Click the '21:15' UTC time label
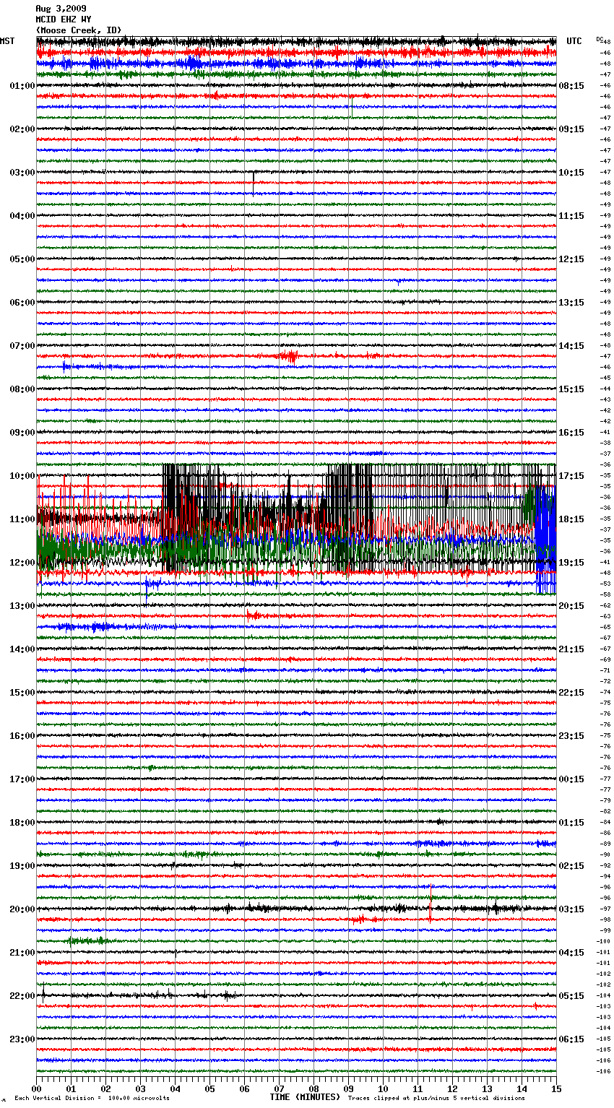The width and height of the screenshot is (614, 1108). (x=571, y=649)
